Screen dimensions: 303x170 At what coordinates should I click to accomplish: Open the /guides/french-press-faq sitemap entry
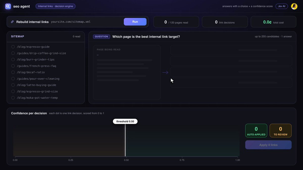[x=36, y=66]
